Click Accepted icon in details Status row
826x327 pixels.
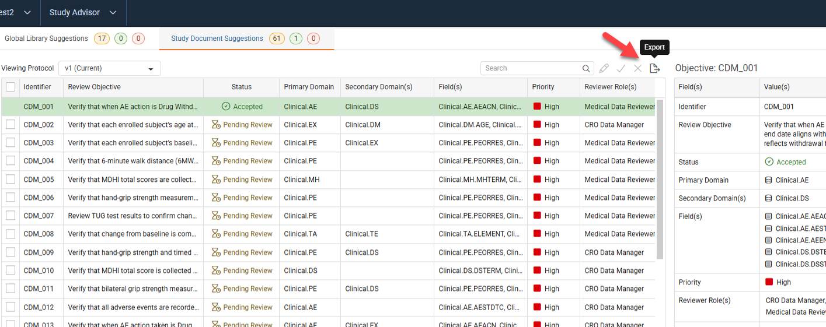point(769,162)
